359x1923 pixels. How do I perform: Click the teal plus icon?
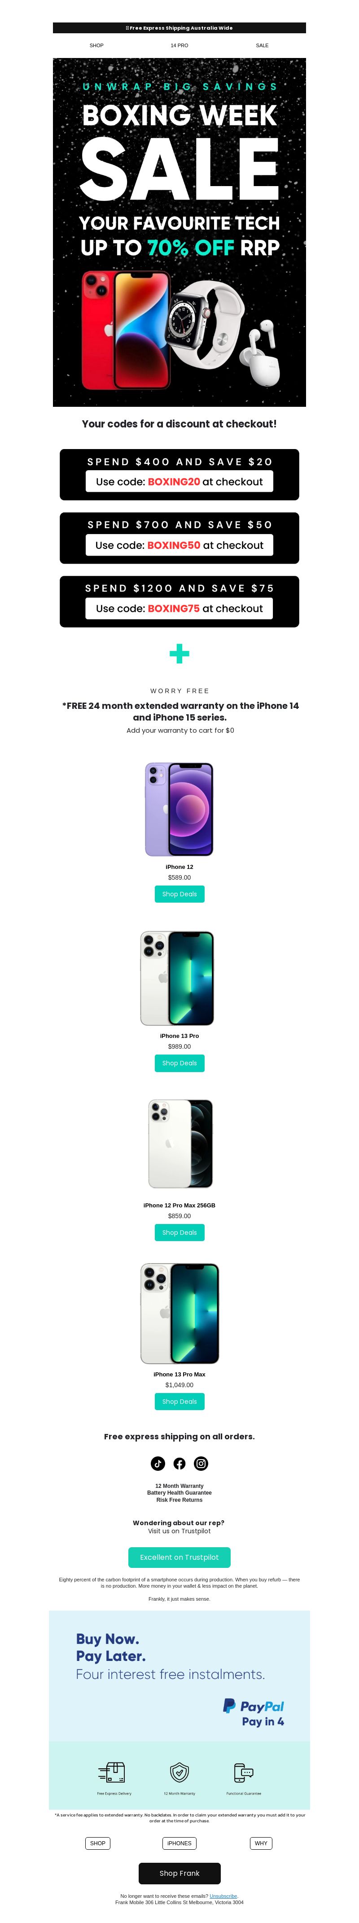(x=179, y=654)
